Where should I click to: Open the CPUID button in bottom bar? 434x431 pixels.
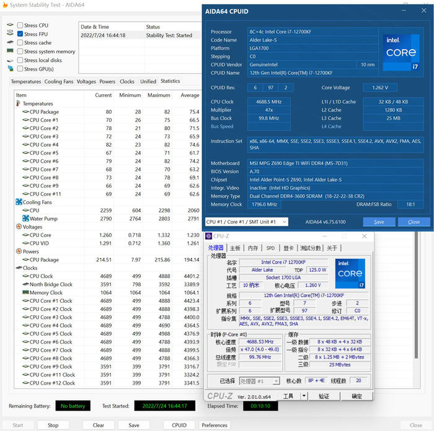point(179,425)
